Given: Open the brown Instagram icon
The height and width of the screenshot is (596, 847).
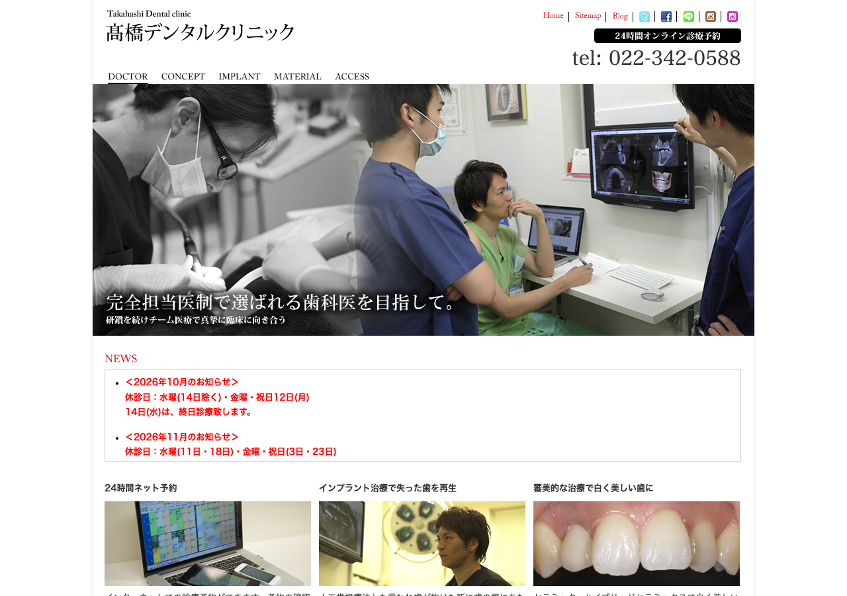Looking at the screenshot, I should [x=711, y=17].
